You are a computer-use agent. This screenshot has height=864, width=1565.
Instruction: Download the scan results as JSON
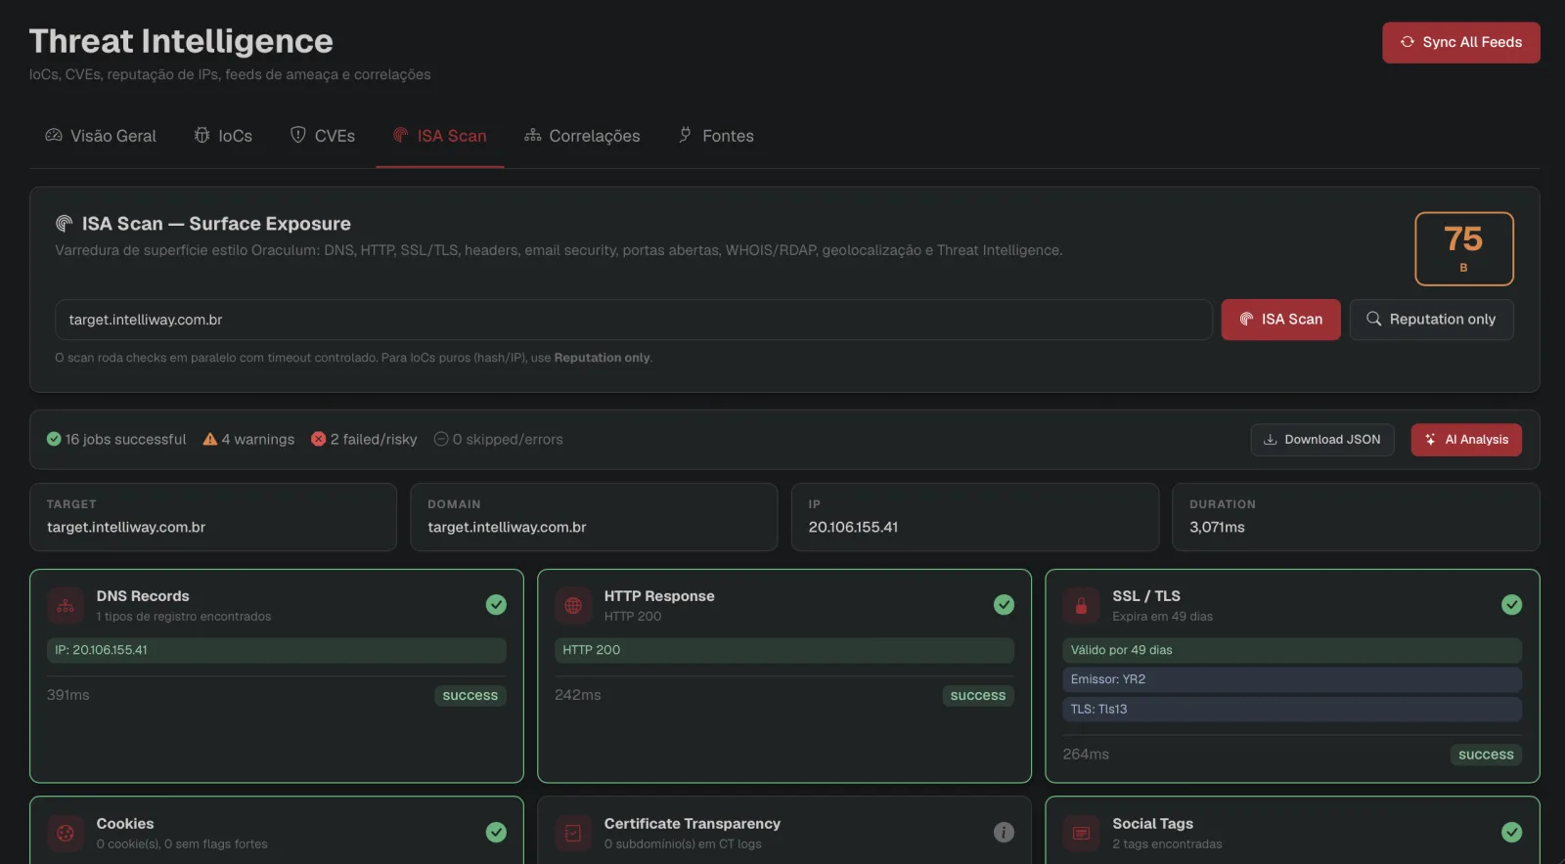[x=1321, y=440]
